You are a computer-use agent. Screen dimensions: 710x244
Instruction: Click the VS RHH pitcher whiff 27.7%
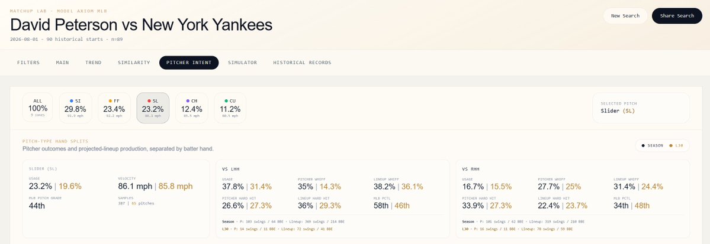549,187
